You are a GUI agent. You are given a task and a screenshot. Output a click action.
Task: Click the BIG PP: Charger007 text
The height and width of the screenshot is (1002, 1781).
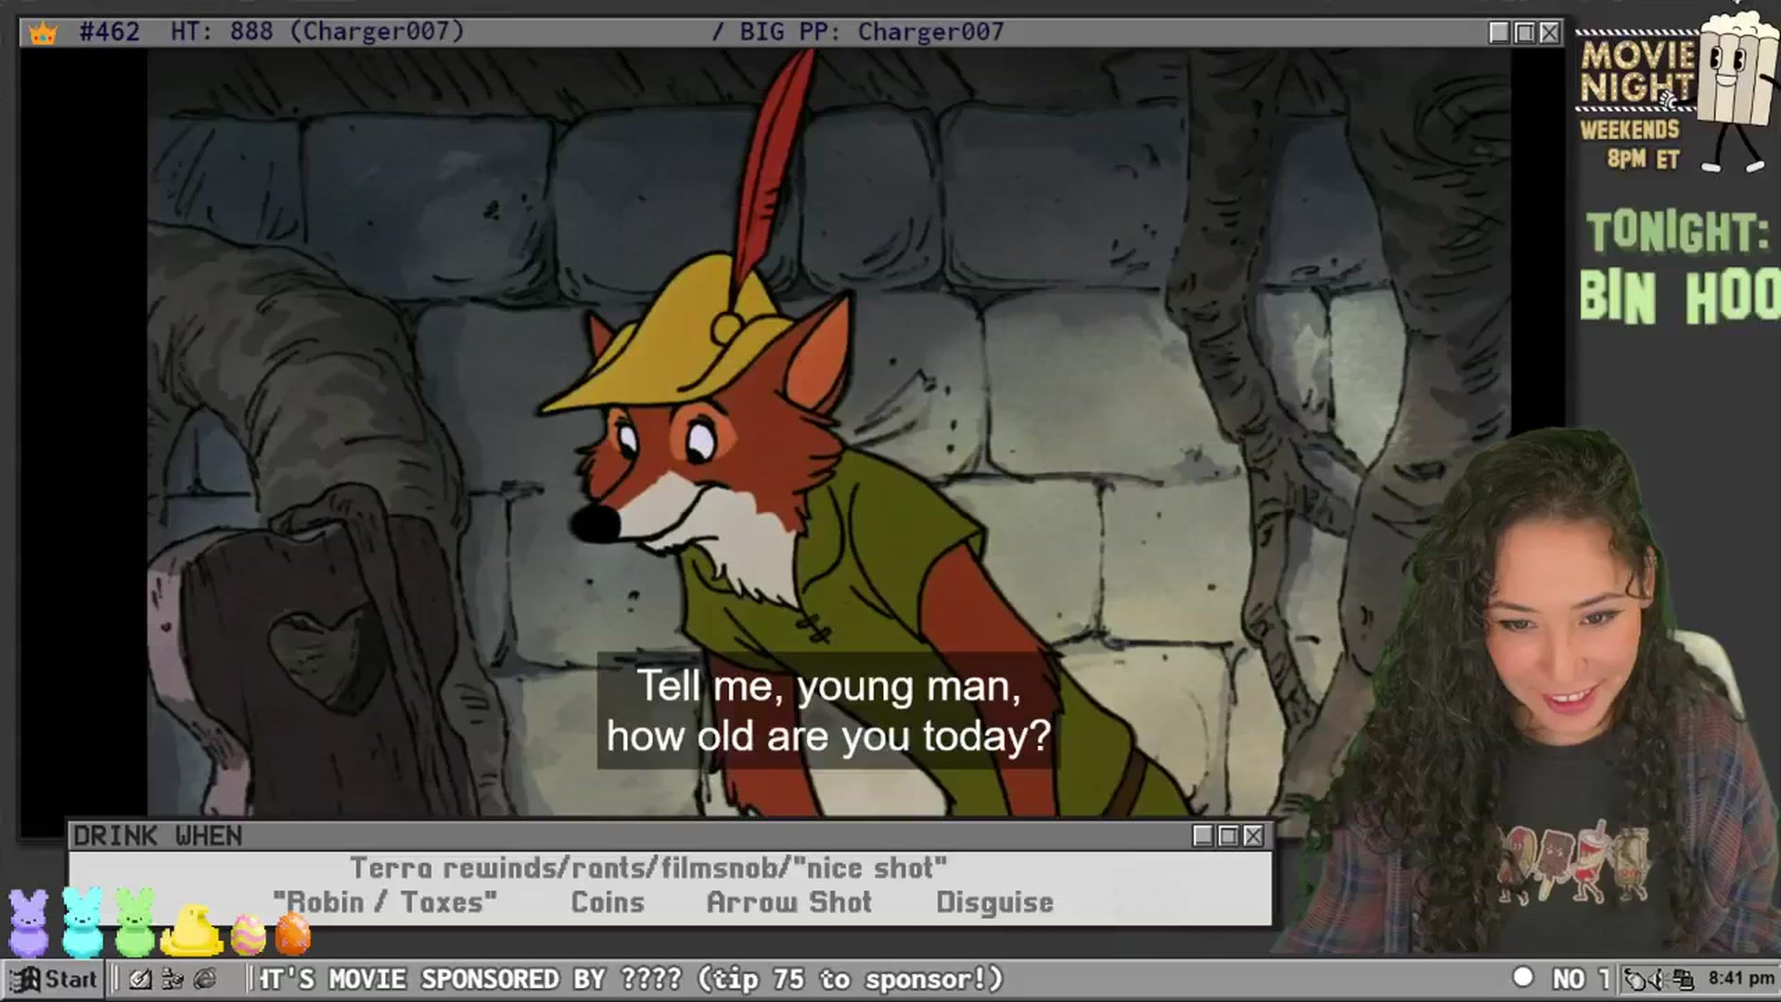coord(871,32)
